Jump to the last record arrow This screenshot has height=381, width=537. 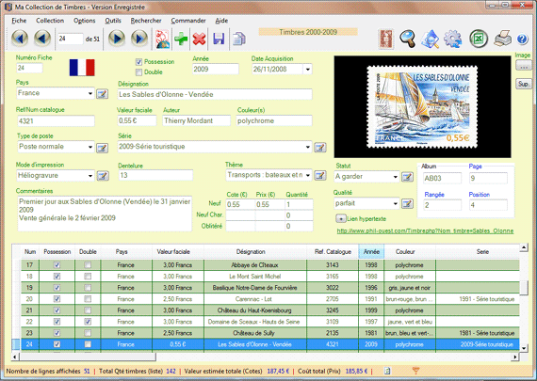coord(139,38)
